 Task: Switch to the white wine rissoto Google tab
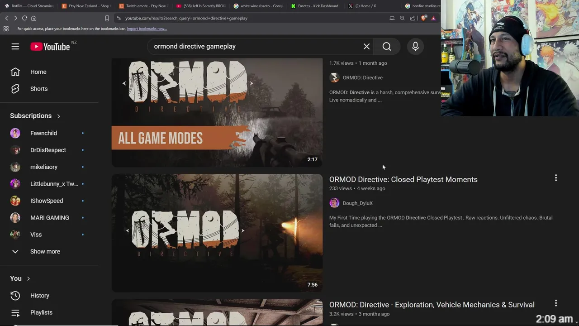(258, 6)
